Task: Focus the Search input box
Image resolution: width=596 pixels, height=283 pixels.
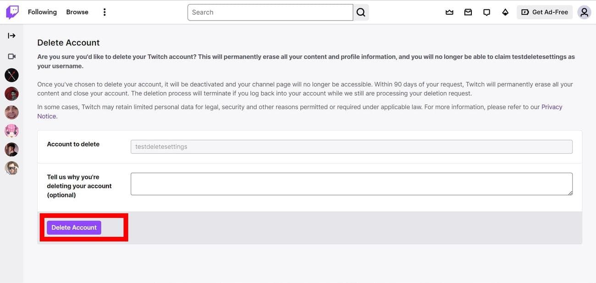Action: pyautogui.click(x=270, y=12)
